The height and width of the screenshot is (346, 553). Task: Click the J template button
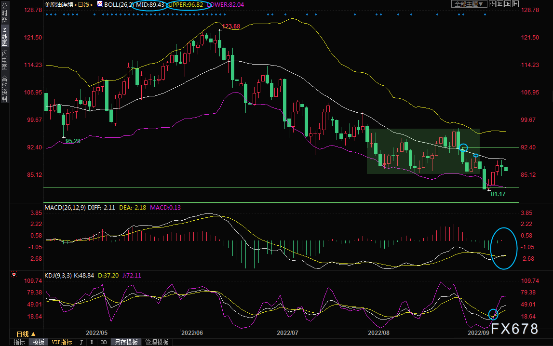(x=81, y=342)
